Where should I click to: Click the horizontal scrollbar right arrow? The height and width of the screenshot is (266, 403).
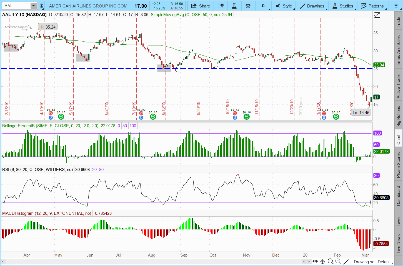309,261
